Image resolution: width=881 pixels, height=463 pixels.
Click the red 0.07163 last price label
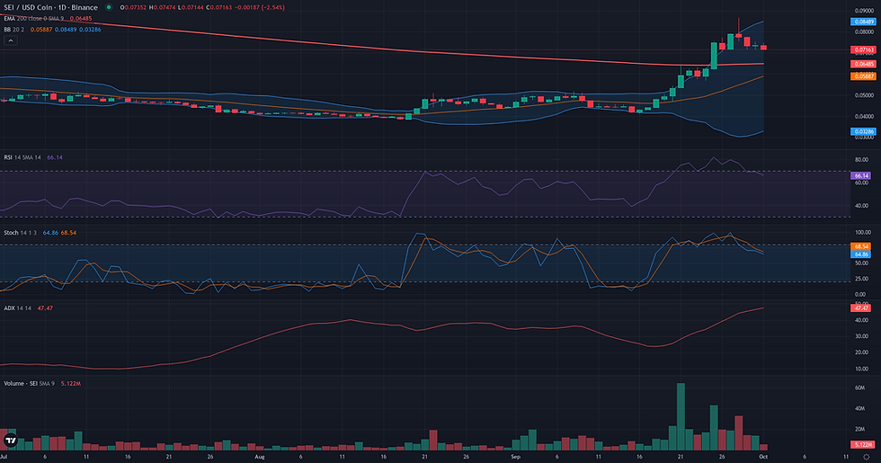[863, 50]
